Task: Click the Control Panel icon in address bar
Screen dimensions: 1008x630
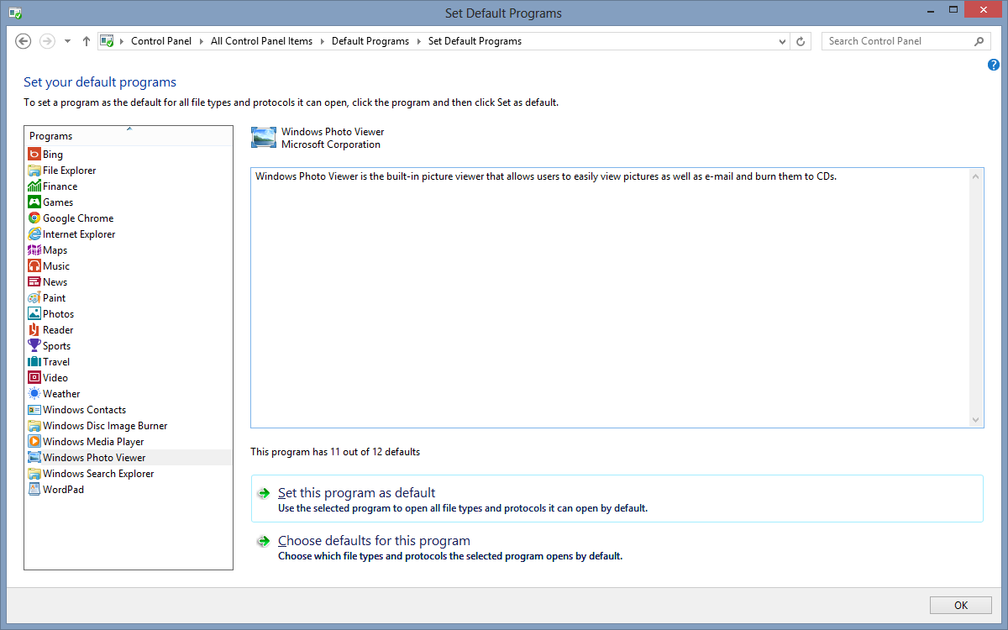Action: [107, 41]
